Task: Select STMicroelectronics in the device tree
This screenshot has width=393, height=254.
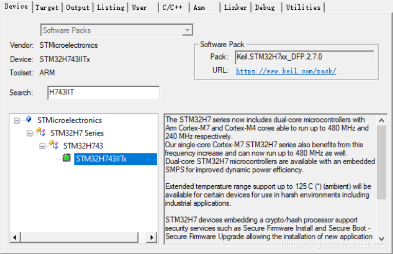Action: click(x=70, y=121)
